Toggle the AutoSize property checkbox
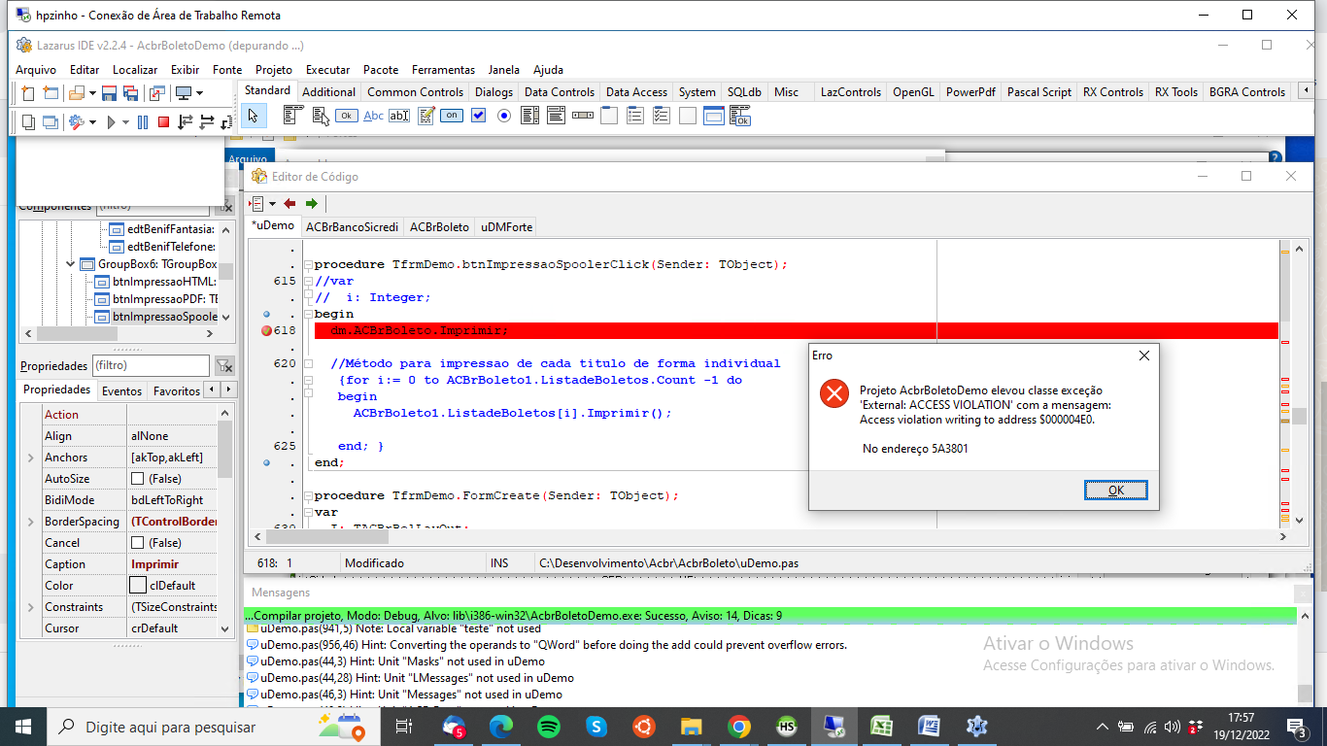This screenshot has width=1327, height=746. pyautogui.click(x=138, y=479)
